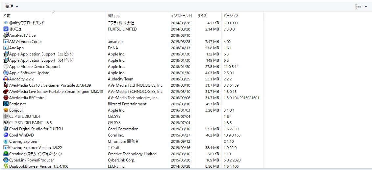This screenshot has width=372, height=170.
Task: Click Apple Application Support (64 ビット) icon
Action: coord(6,60)
